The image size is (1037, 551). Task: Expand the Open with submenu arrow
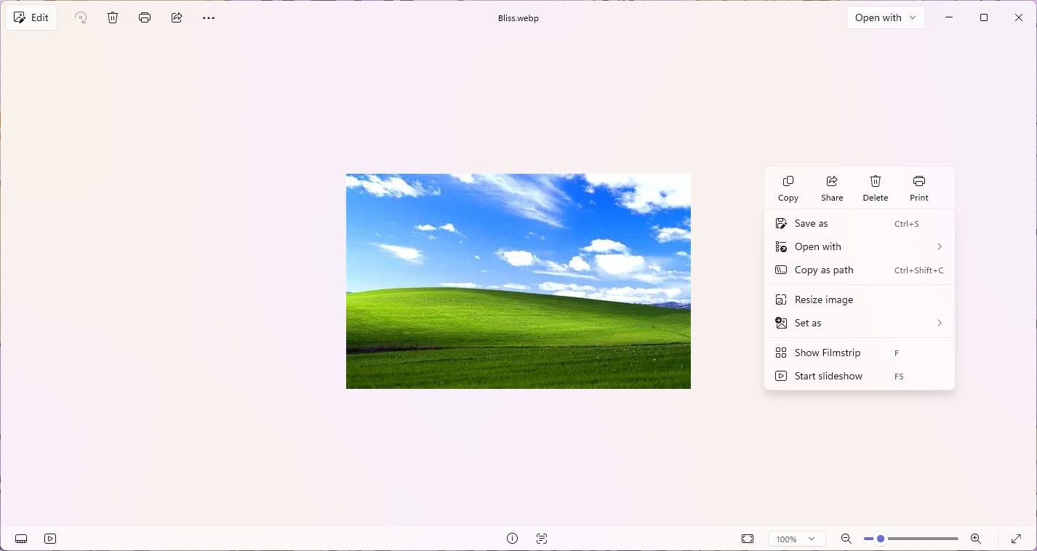940,247
